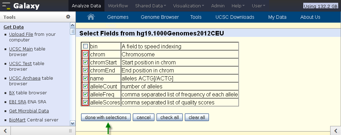Click the UCSC Main link

[21, 49]
